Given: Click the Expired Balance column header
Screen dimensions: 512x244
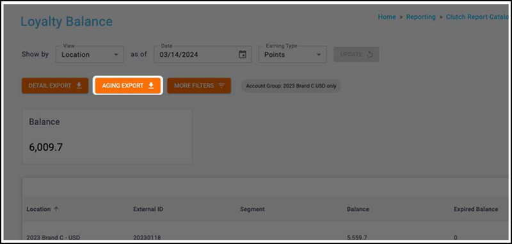Looking at the screenshot, I should pyautogui.click(x=476, y=209).
